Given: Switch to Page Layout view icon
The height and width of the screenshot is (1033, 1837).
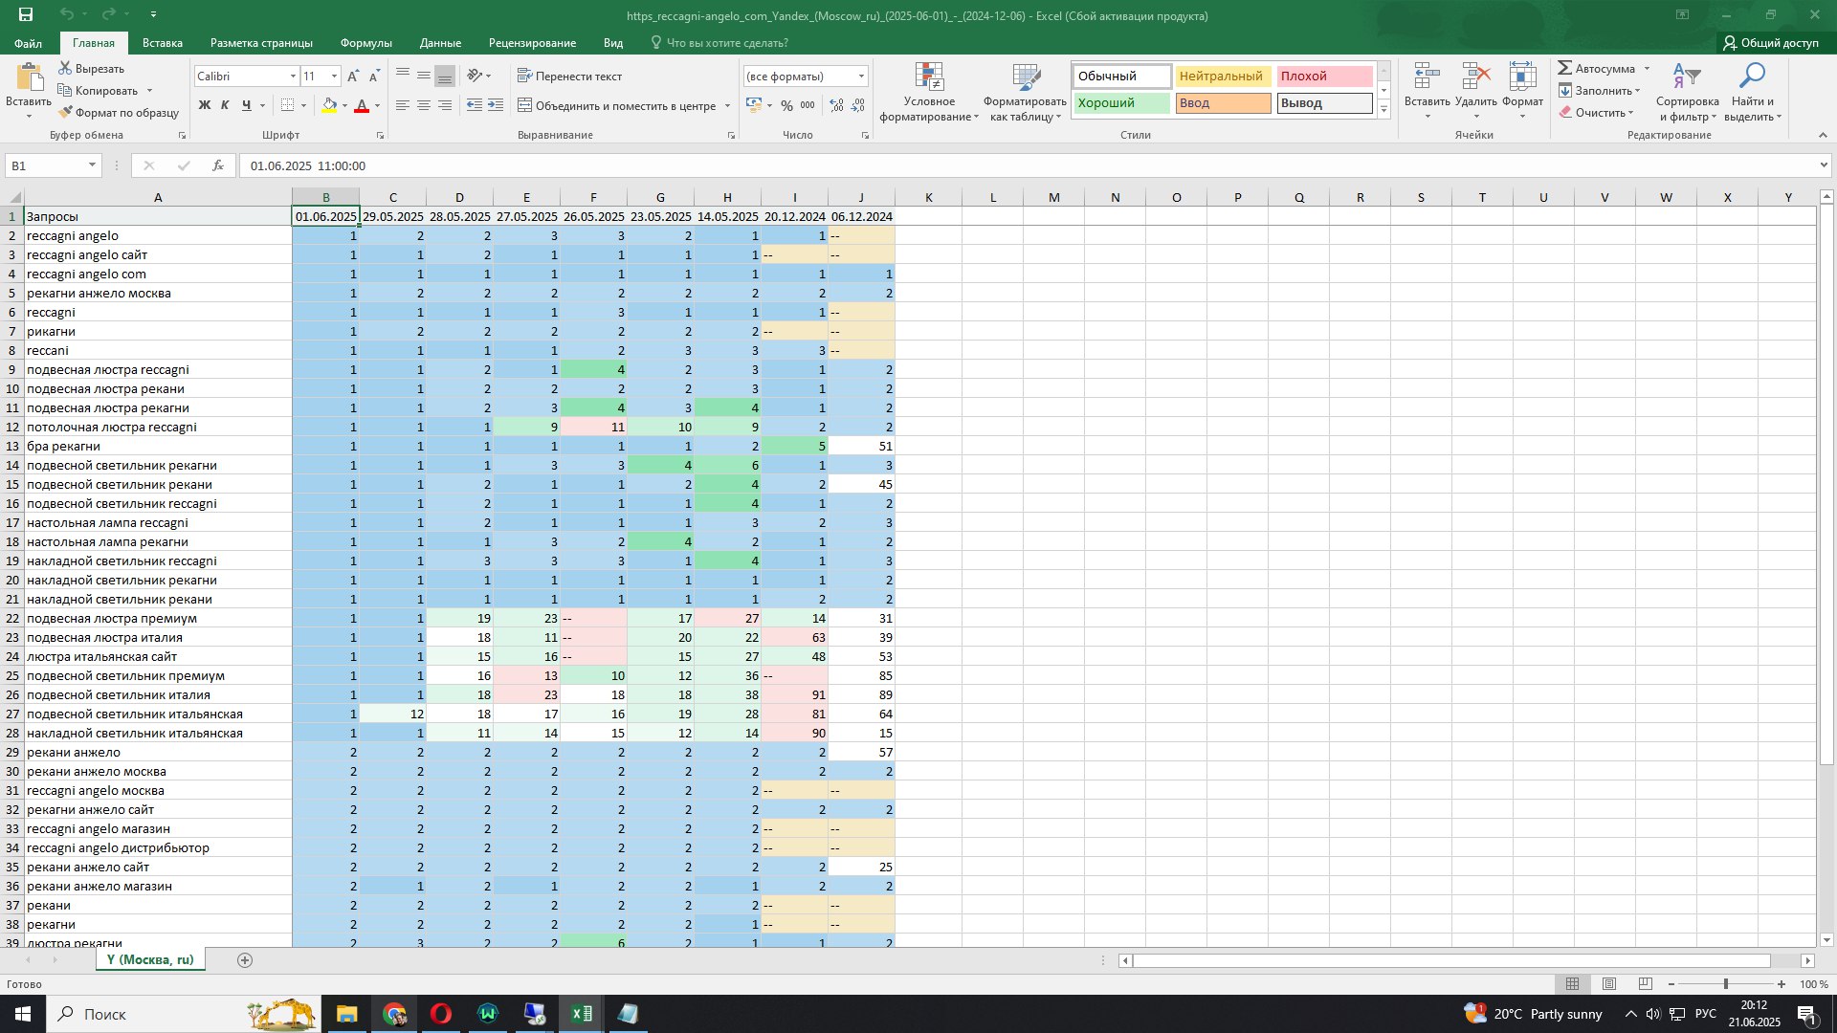Looking at the screenshot, I should pos(1609,984).
